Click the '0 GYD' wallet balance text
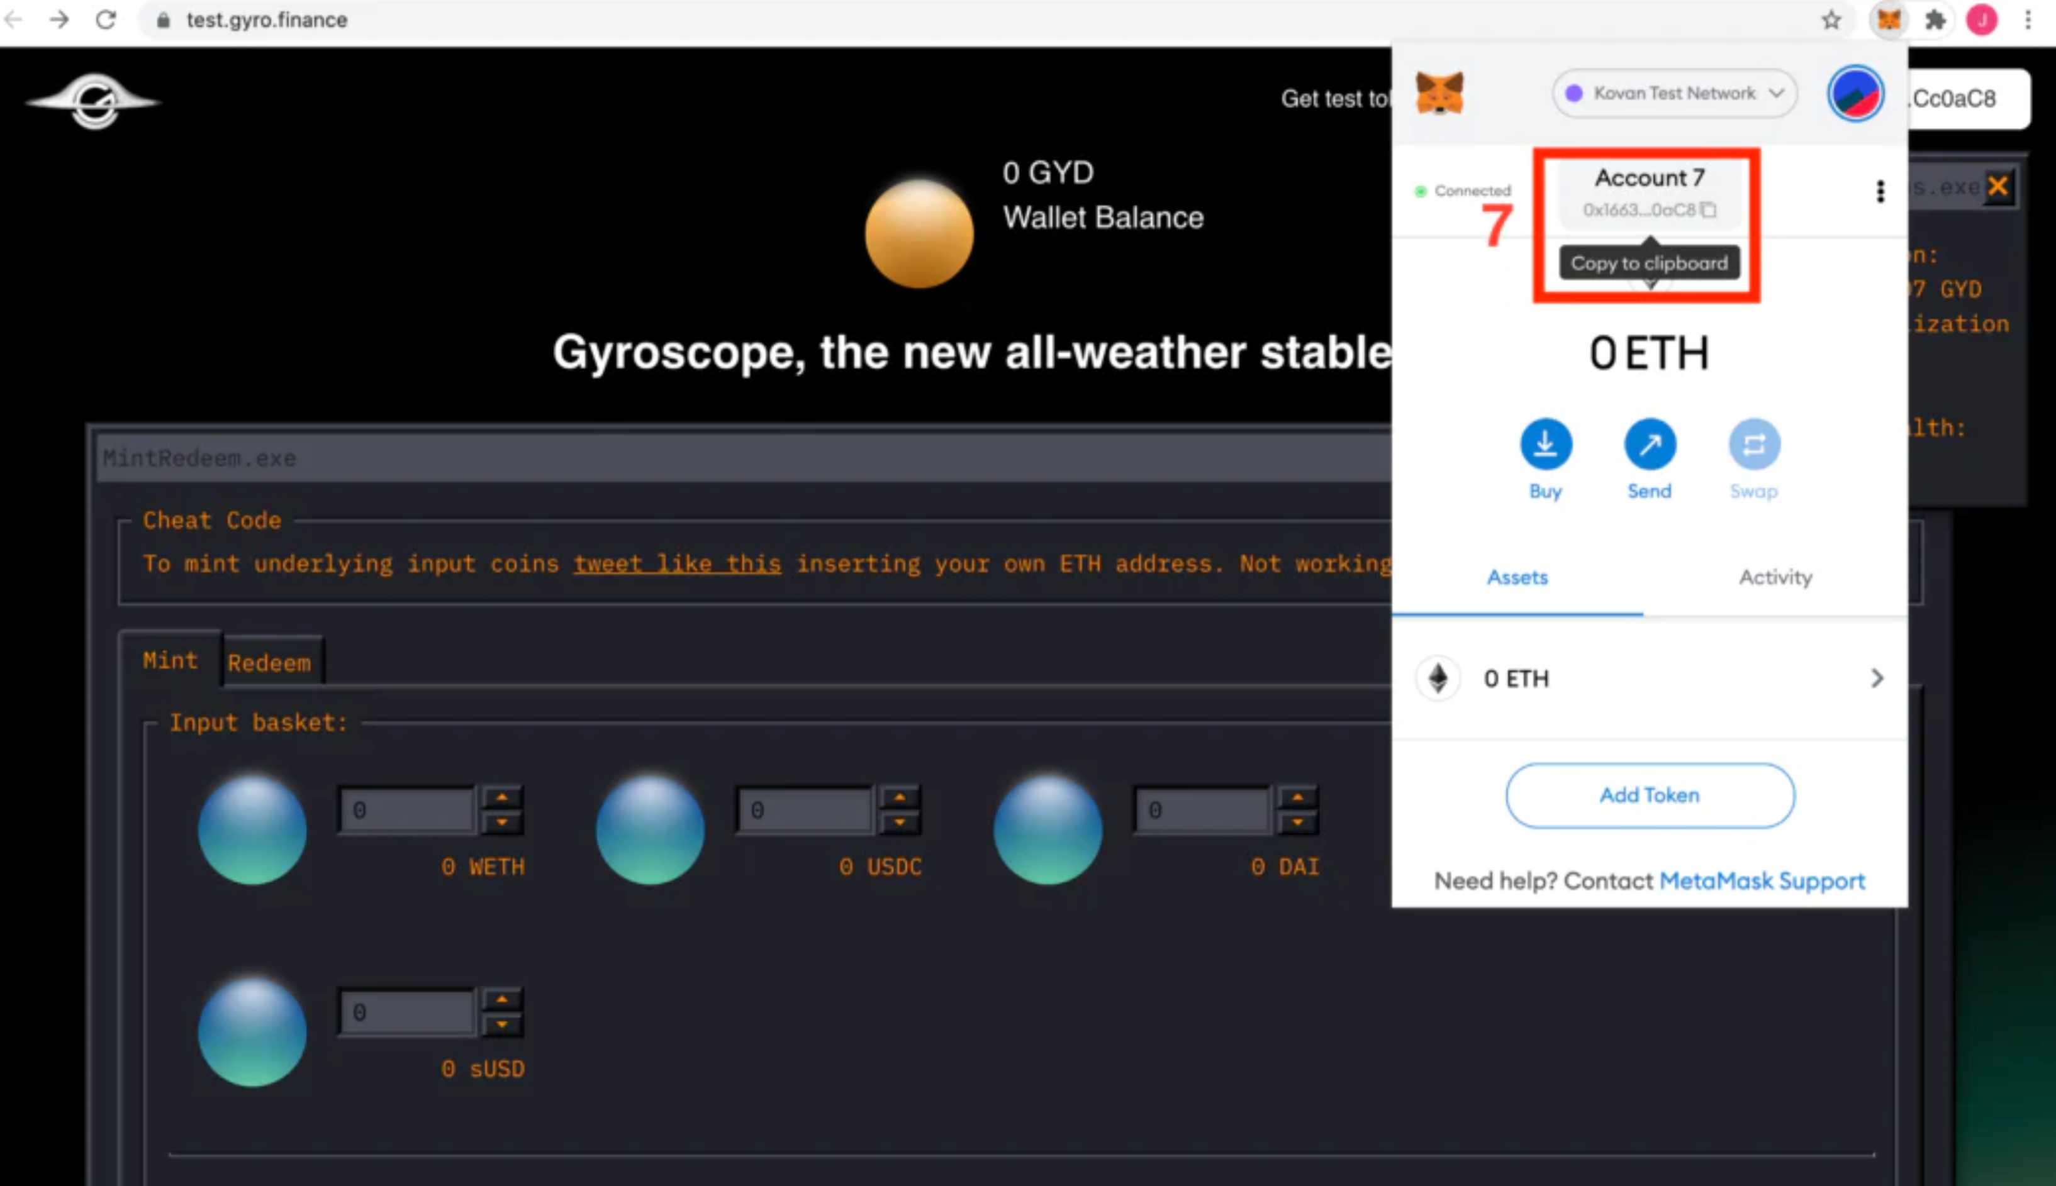2056x1186 pixels. tap(1048, 173)
